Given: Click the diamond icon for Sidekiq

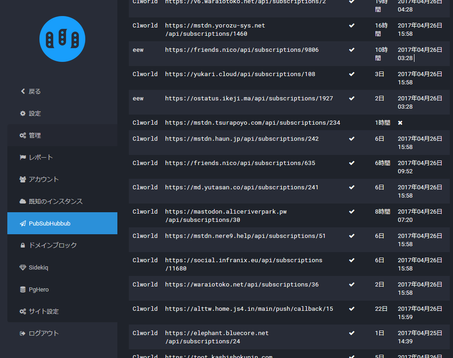Looking at the screenshot, I should (x=22, y=267).
